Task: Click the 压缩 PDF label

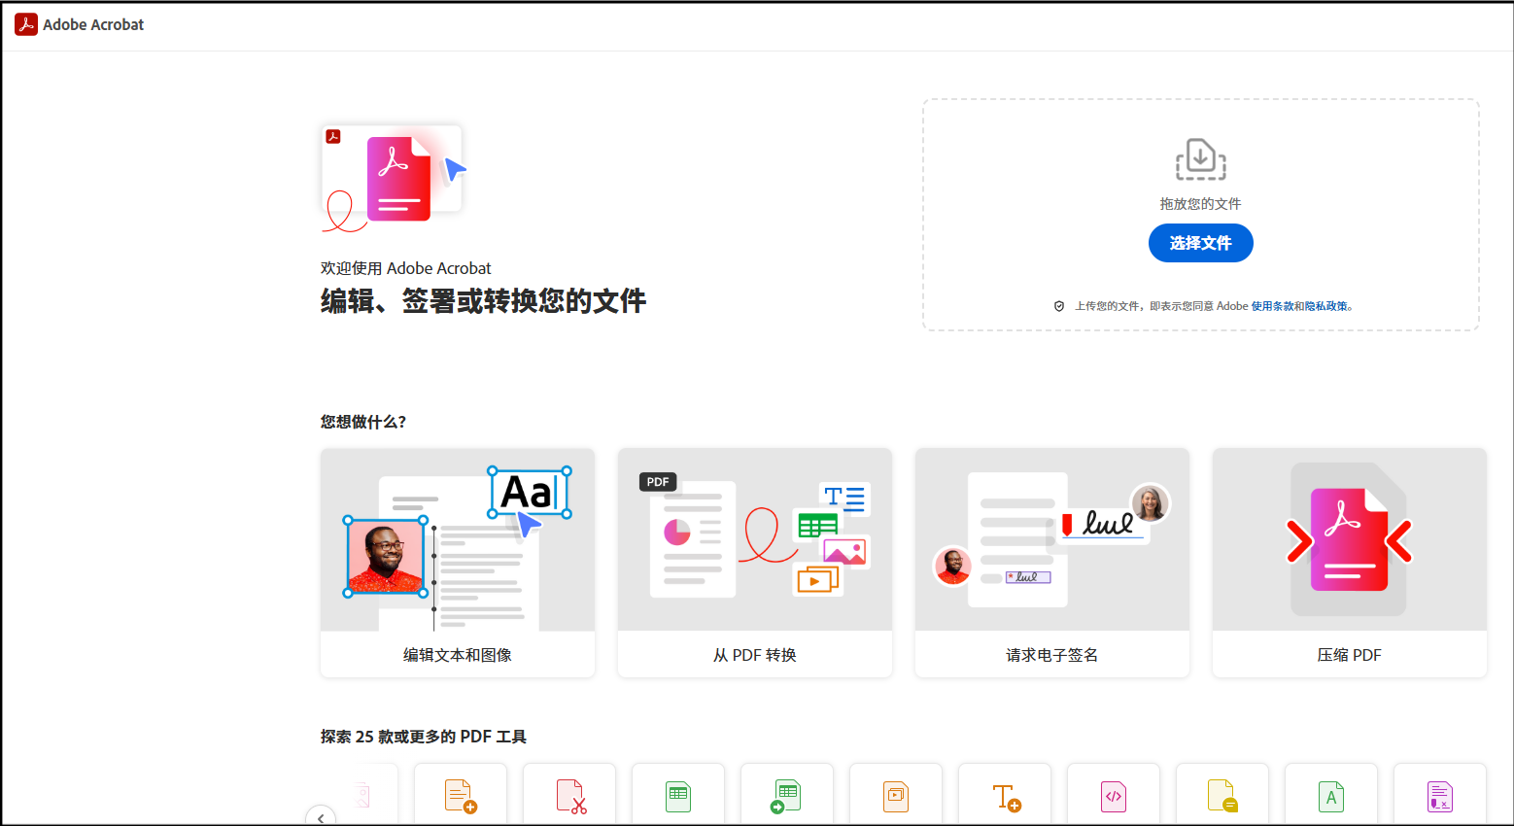Action: tap(1350, 655)
